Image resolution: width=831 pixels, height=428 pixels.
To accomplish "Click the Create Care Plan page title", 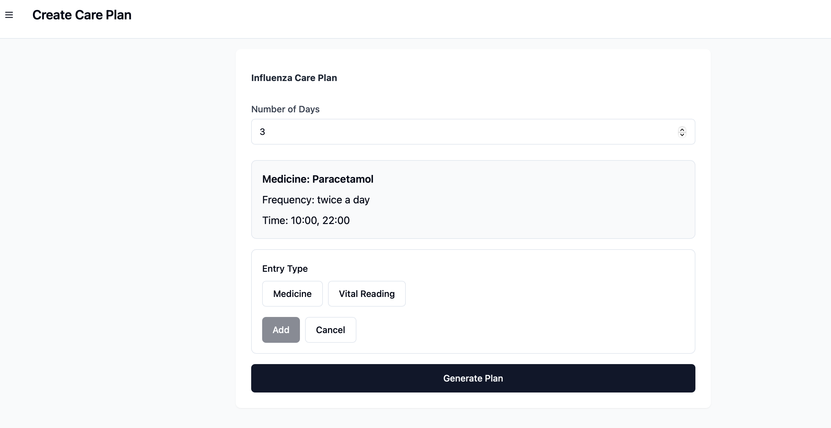I will pos(82,15).
